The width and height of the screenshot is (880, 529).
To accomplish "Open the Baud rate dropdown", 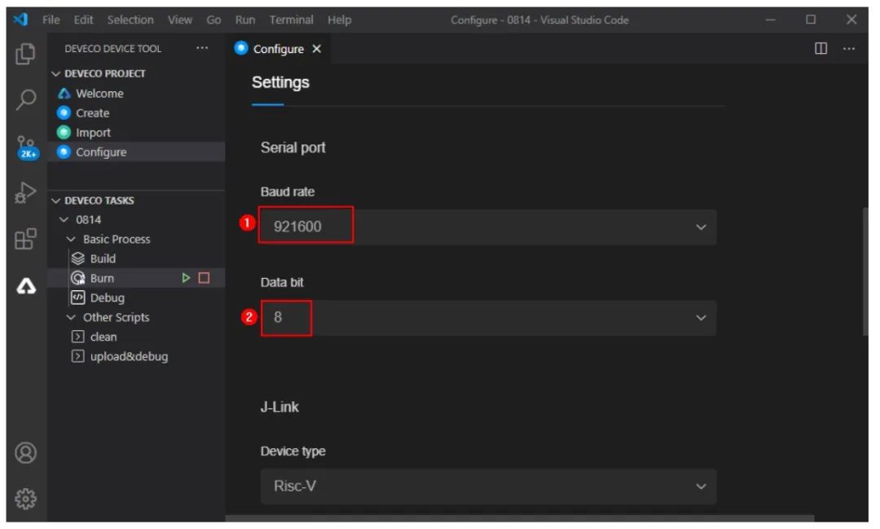I will [x=488, y=227].
